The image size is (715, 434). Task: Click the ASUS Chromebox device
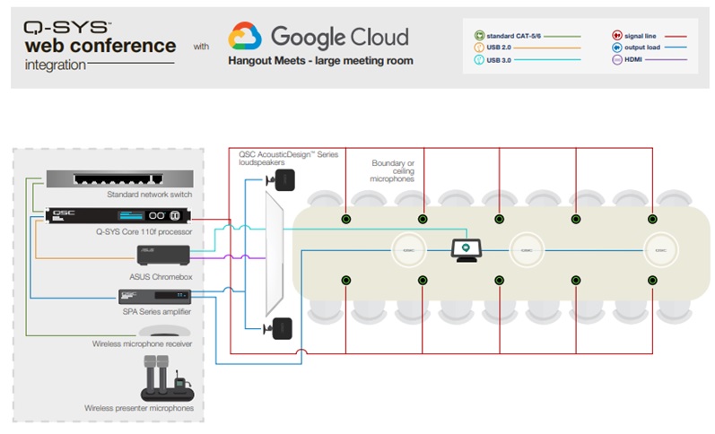[x=163, y=255]
